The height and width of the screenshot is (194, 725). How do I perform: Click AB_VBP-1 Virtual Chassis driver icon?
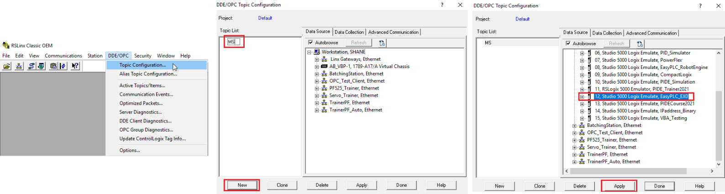(x=324, y=67)
